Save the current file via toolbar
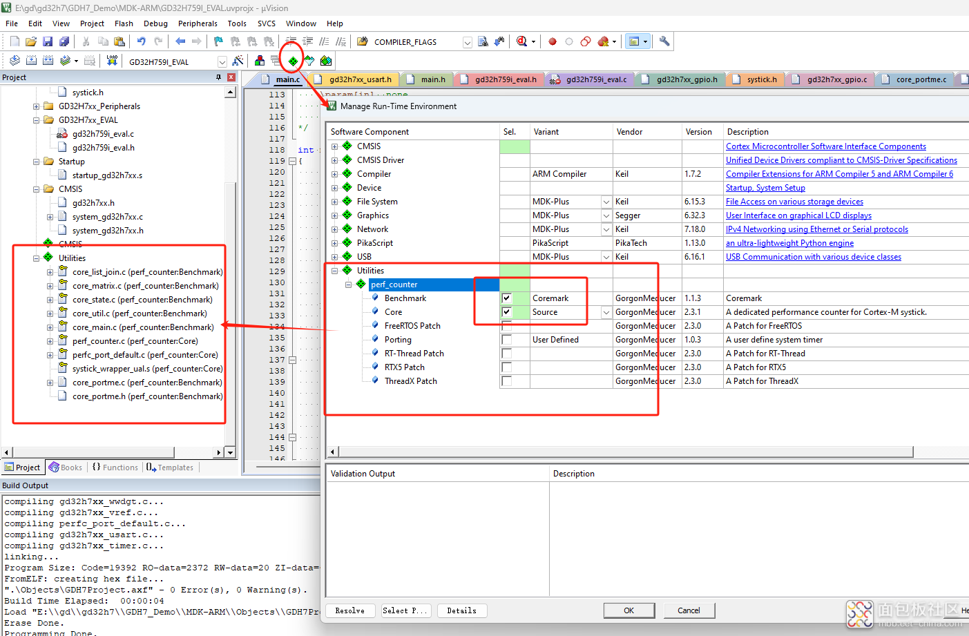Viewport: 969px width, 636px height. [x=48, y=41]
